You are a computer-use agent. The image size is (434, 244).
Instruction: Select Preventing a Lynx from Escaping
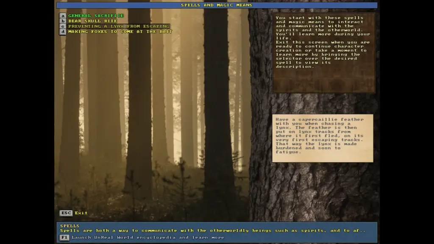click(x=119, y=26)
